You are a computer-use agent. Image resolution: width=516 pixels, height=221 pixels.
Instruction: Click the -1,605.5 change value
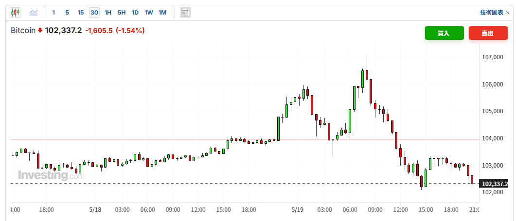(99, 31)
